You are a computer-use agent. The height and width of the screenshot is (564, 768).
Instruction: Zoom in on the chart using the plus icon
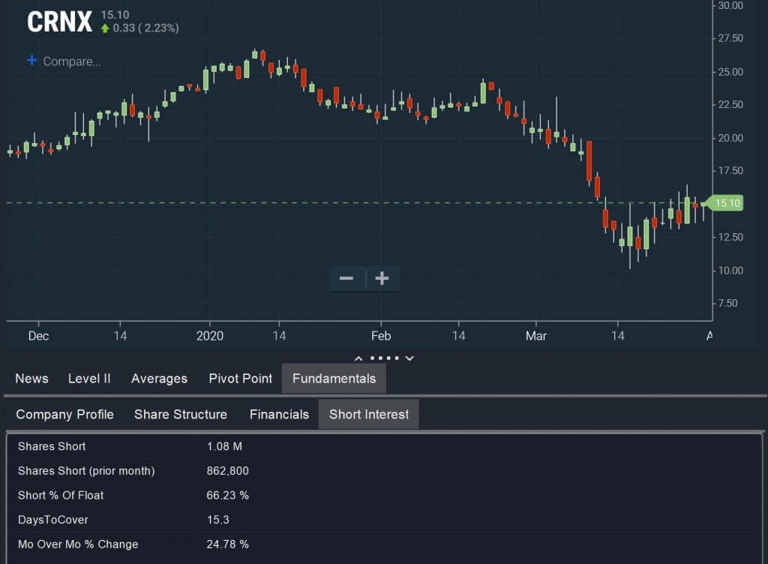pos(382,278)
